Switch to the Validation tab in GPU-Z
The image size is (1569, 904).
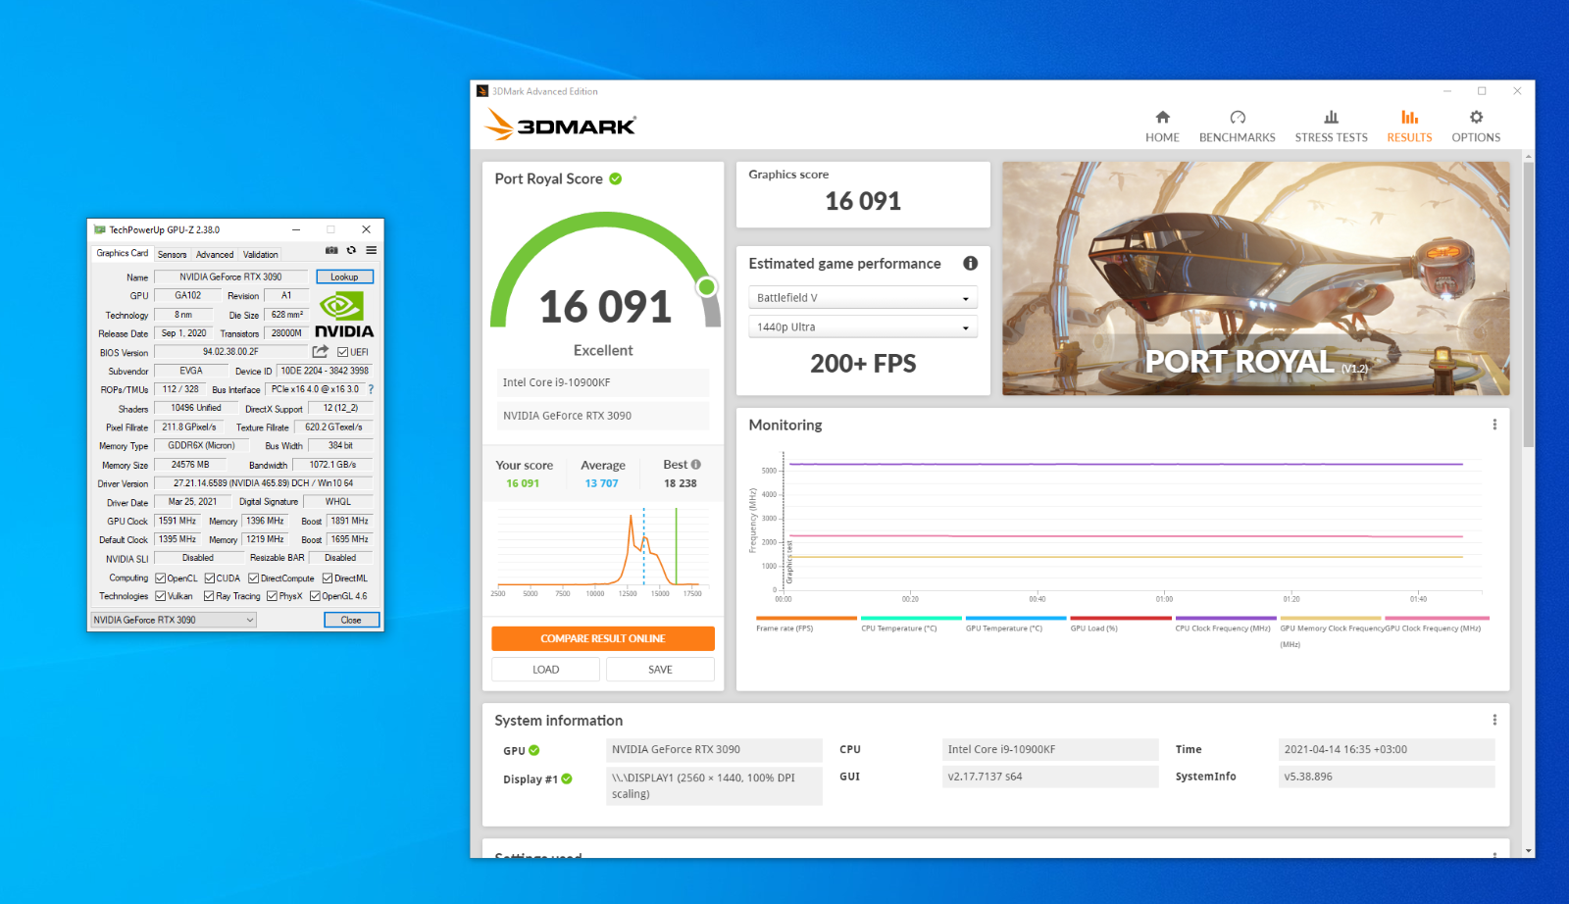[x=261, y=254]
